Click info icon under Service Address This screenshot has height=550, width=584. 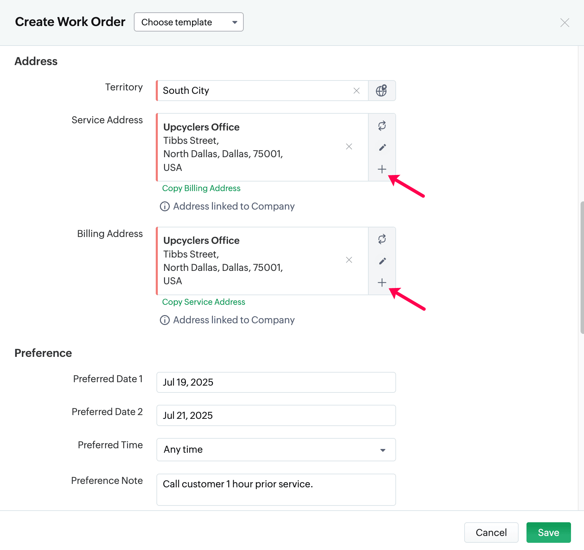(x=165, y=207)
